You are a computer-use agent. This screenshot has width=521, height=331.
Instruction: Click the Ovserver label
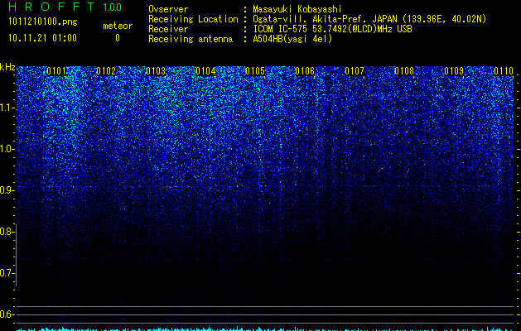tap(168, 9)
